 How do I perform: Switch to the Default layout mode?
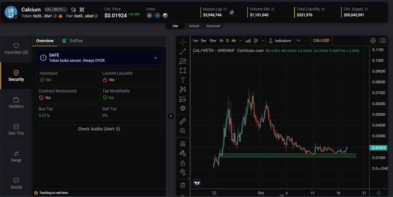(x=194, y=26)
